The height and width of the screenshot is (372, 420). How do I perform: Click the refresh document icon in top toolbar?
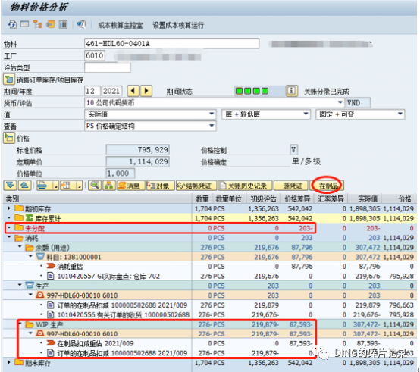pyautogui.click(x=12, y=24)
